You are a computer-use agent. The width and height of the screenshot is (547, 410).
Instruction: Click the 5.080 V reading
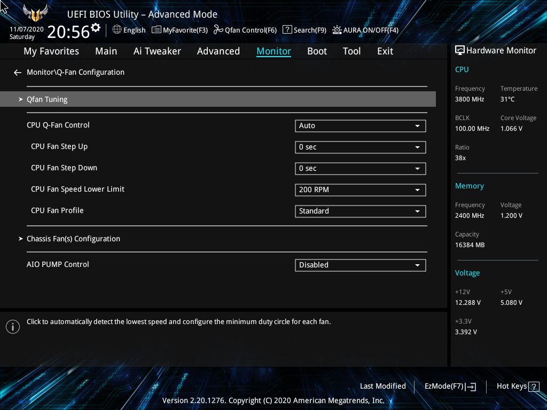point(511,303)
